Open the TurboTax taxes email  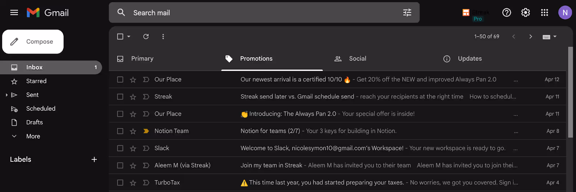(337, 183)
